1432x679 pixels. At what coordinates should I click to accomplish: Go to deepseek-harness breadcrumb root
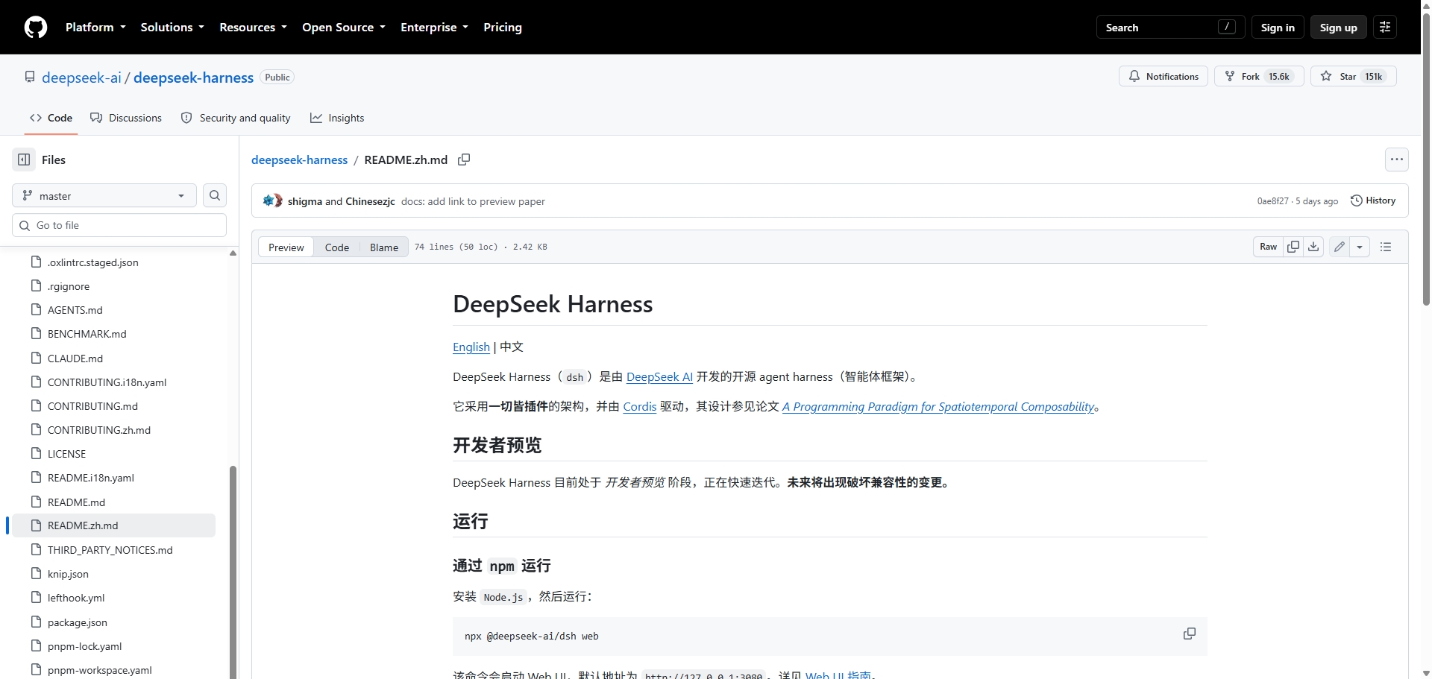(300, 160)
